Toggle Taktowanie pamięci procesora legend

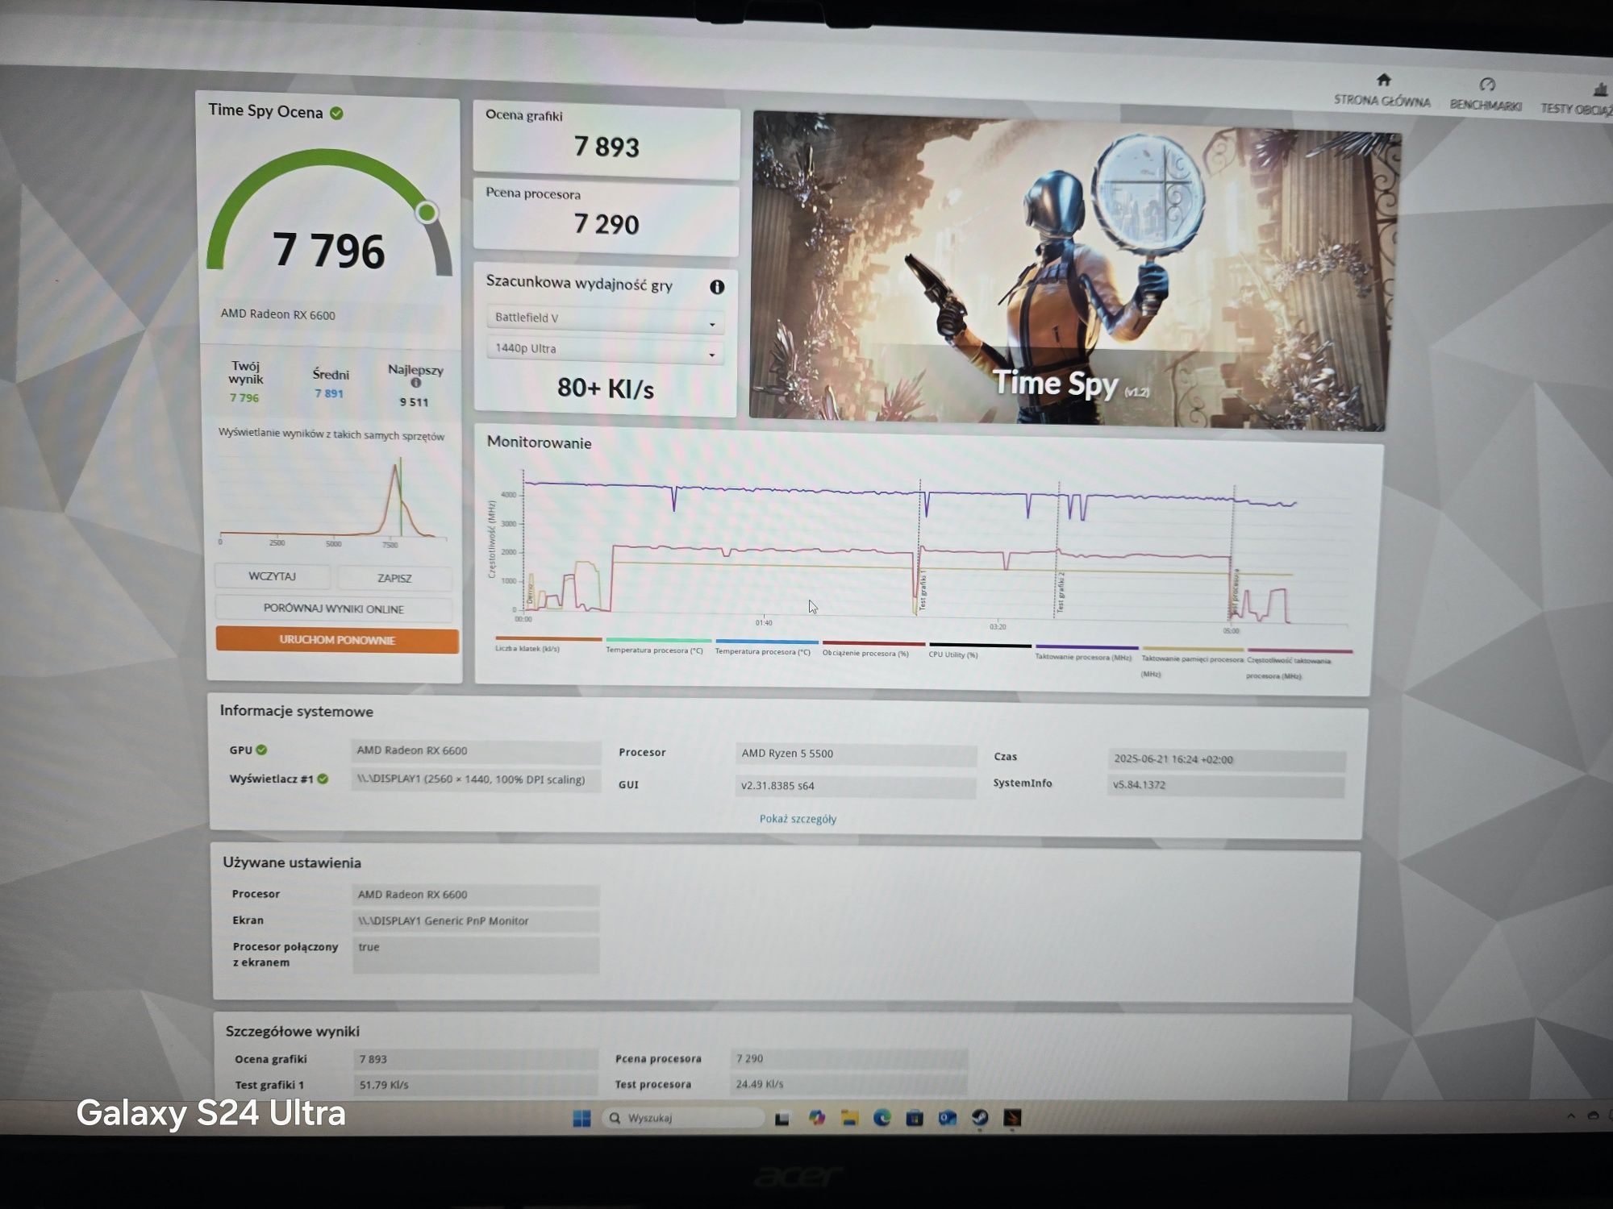coord(1192,661)
